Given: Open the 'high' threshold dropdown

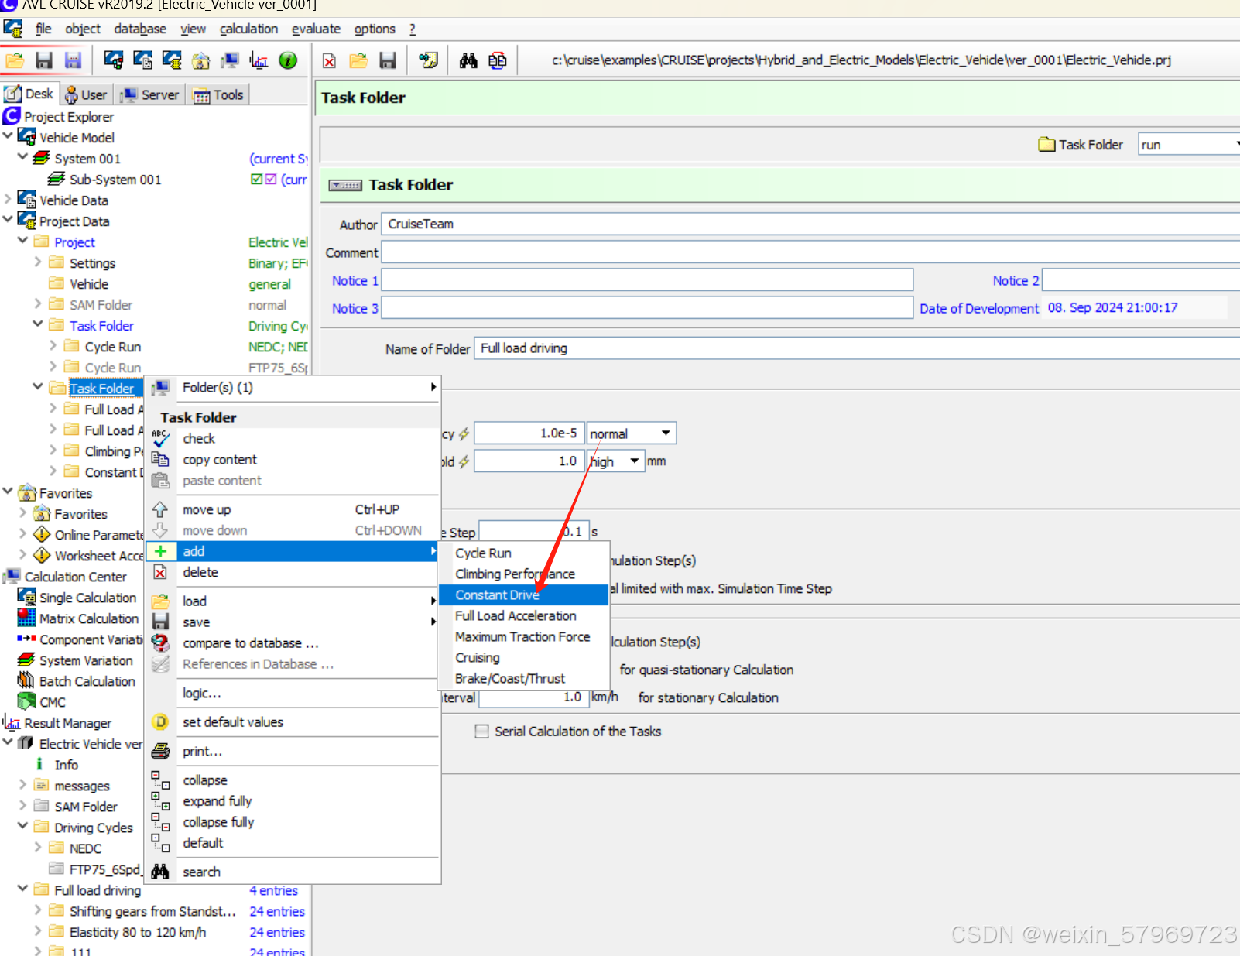Looking at the screenshot, I should click(635, 461).
